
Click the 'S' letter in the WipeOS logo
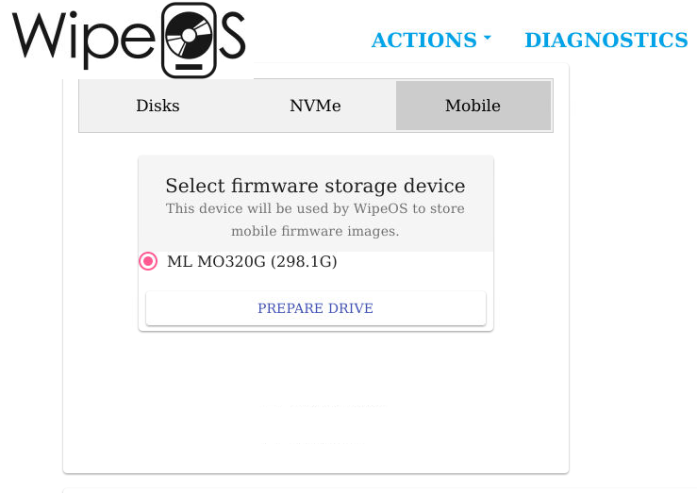[232, 36]
